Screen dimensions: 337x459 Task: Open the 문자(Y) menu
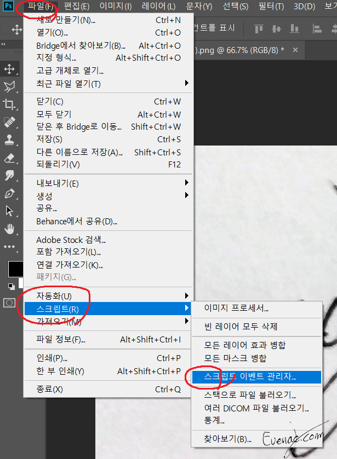pyautogui.click(x=199, y=6)
